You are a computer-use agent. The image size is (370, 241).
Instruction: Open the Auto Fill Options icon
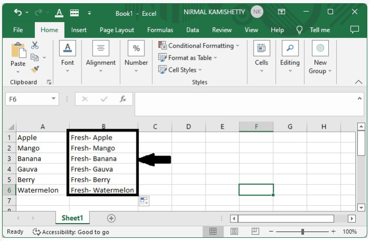tap(144, 200)
